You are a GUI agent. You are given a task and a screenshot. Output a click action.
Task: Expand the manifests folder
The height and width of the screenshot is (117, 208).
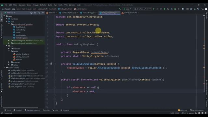[6, 19]
